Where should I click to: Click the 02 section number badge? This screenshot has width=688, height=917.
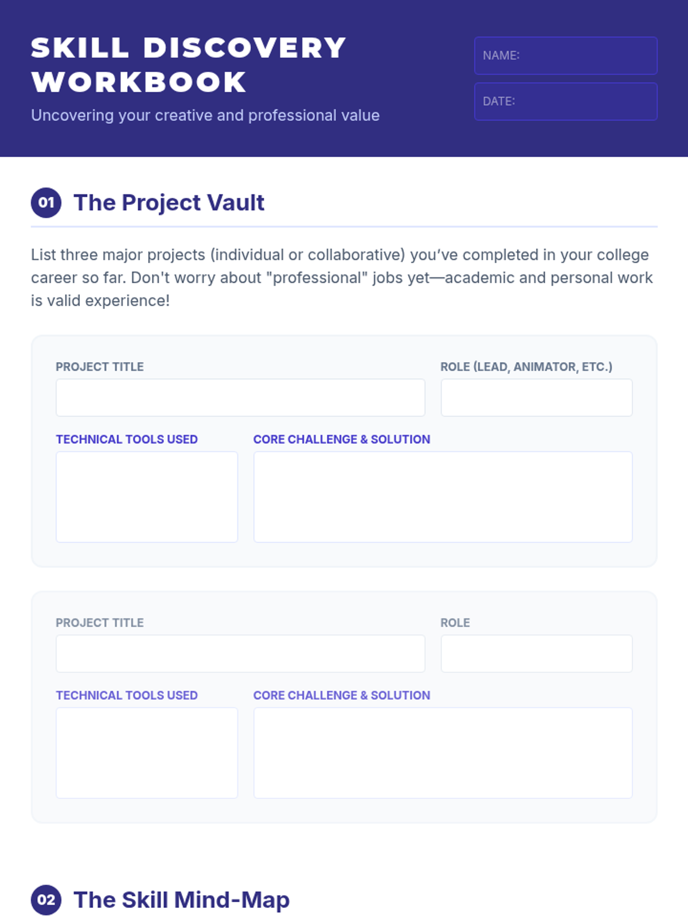[46, 900]
